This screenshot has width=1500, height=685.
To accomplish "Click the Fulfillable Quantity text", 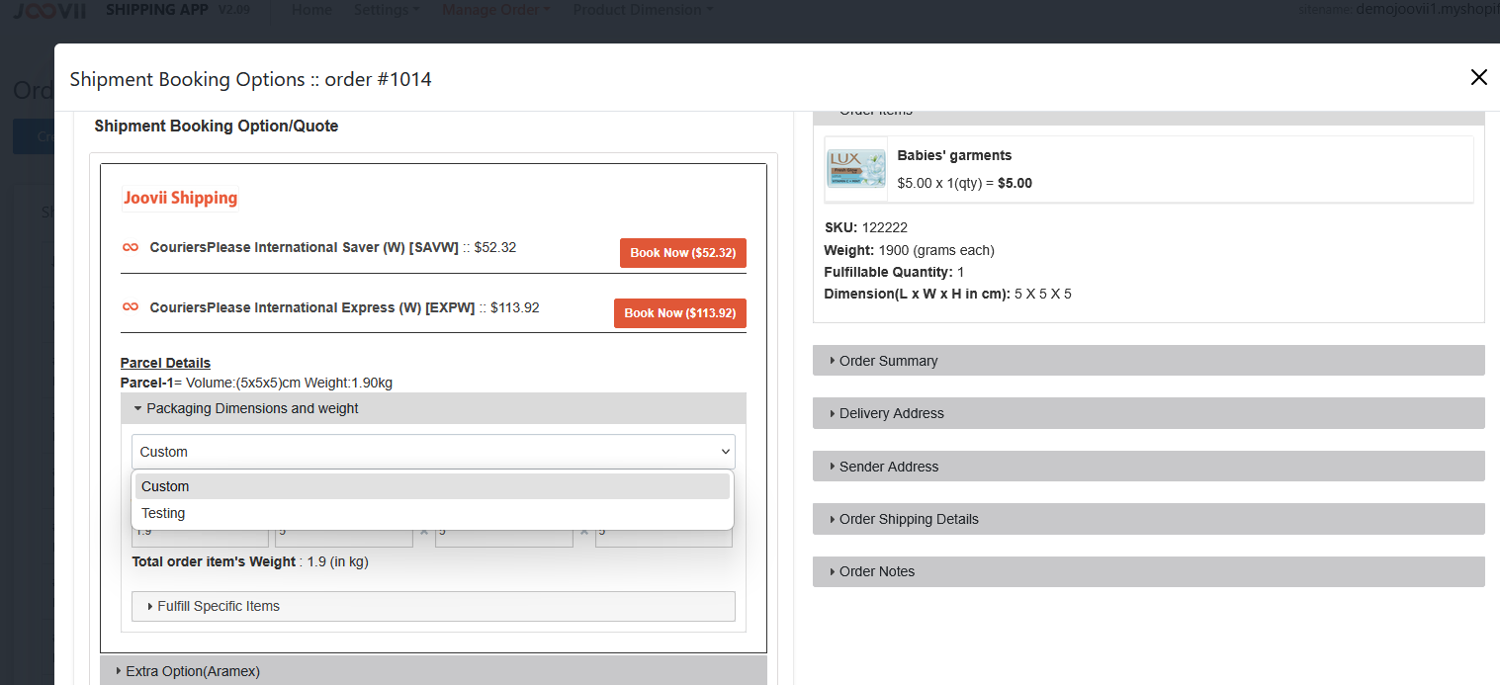I will [x=894, y=272].
